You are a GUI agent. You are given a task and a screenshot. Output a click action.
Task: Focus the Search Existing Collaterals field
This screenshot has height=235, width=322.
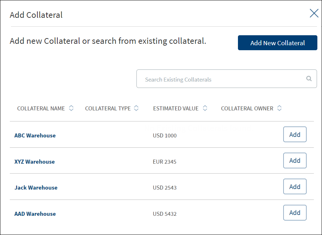[x=227, y=79]
